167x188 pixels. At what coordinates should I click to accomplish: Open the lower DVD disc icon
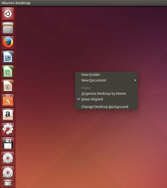click(x=8, y=172)
